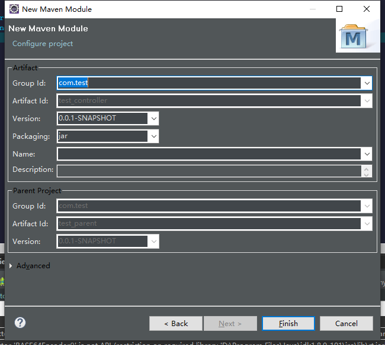Open the Name dropdown arrow
Viewport: 385px width, 345px height.
pyautogui.click(x=367, y=154)
